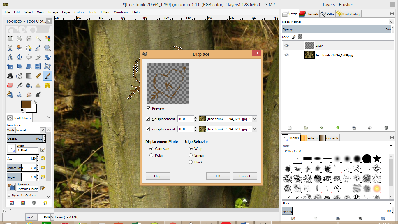
Task: Disable the Y displacement checkbox
Action: click(x=149, y=129)
